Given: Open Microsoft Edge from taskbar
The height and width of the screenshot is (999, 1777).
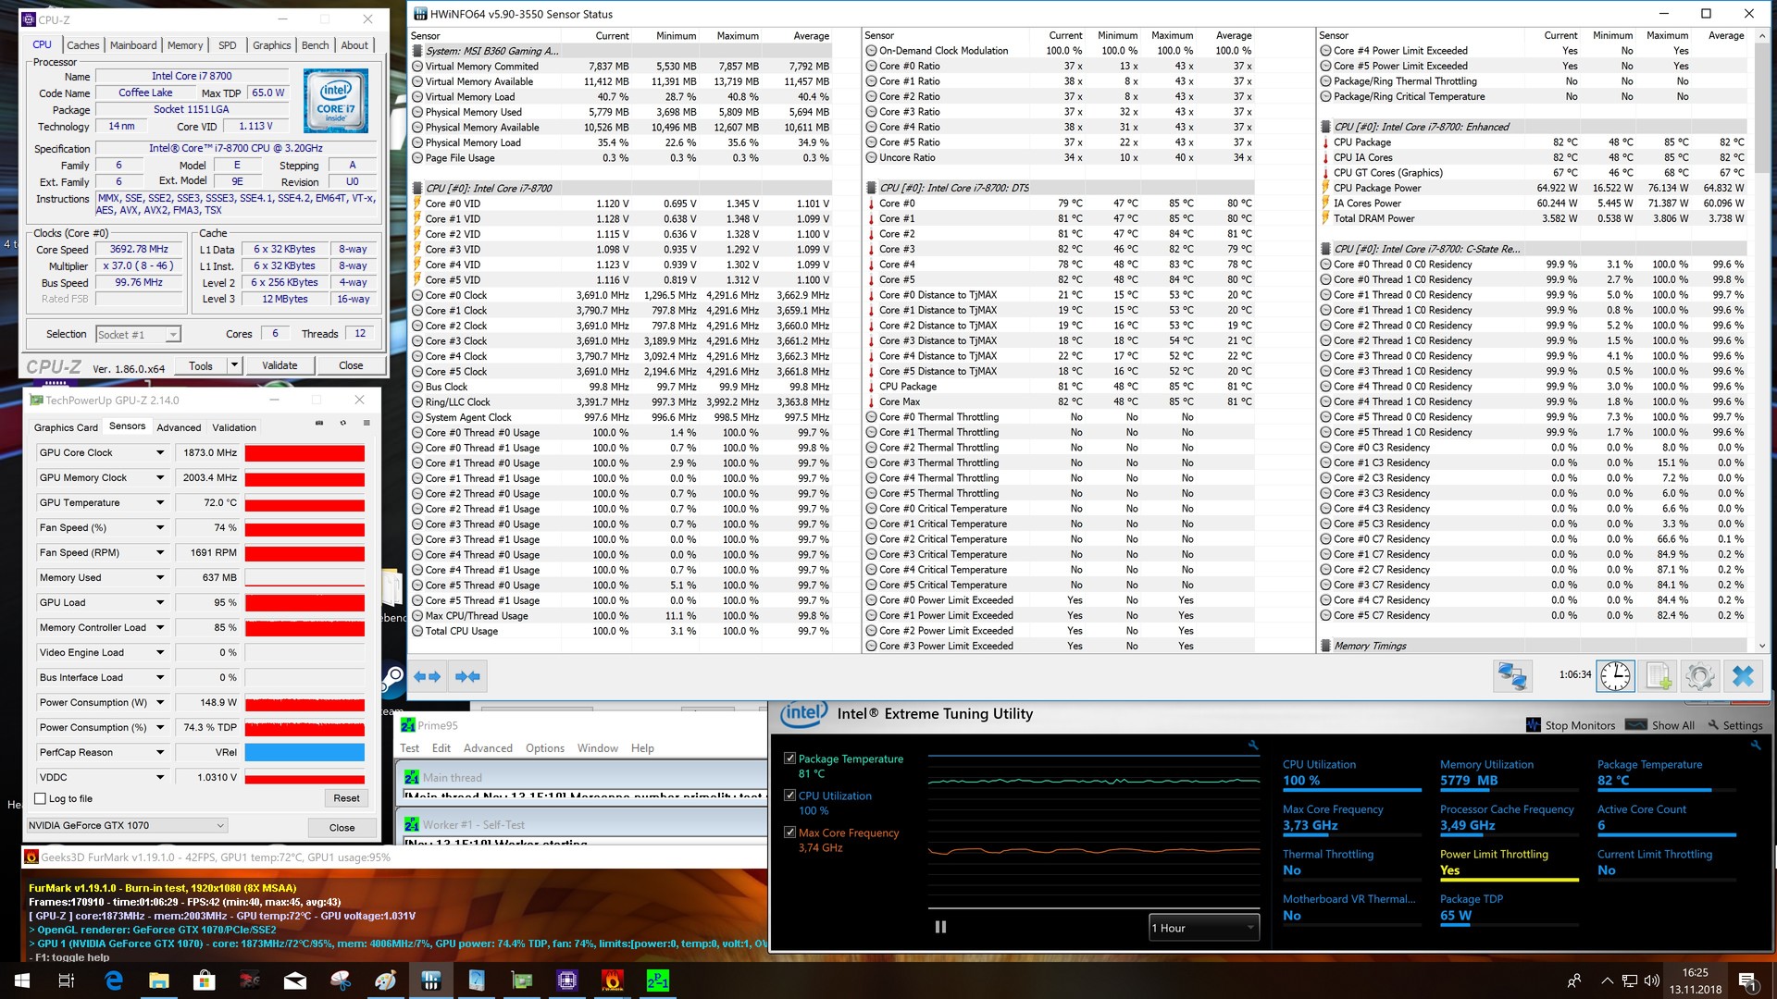Looking at the screenshot, I should (x=114, y=980).
